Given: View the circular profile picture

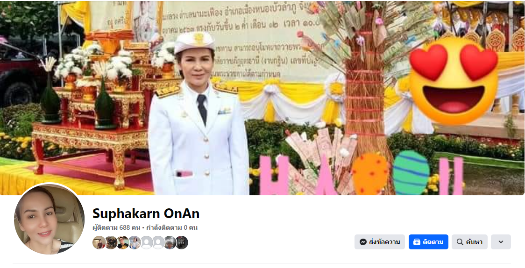Looking at the screenshot, I should (49, 219).
